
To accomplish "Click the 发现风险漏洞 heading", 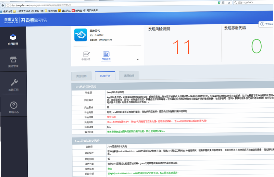I will coord(159,29).
